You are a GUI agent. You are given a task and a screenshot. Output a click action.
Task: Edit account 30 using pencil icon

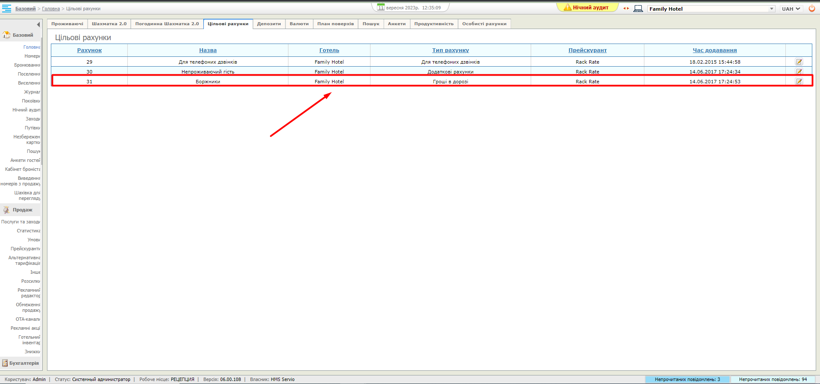point(799,71)
